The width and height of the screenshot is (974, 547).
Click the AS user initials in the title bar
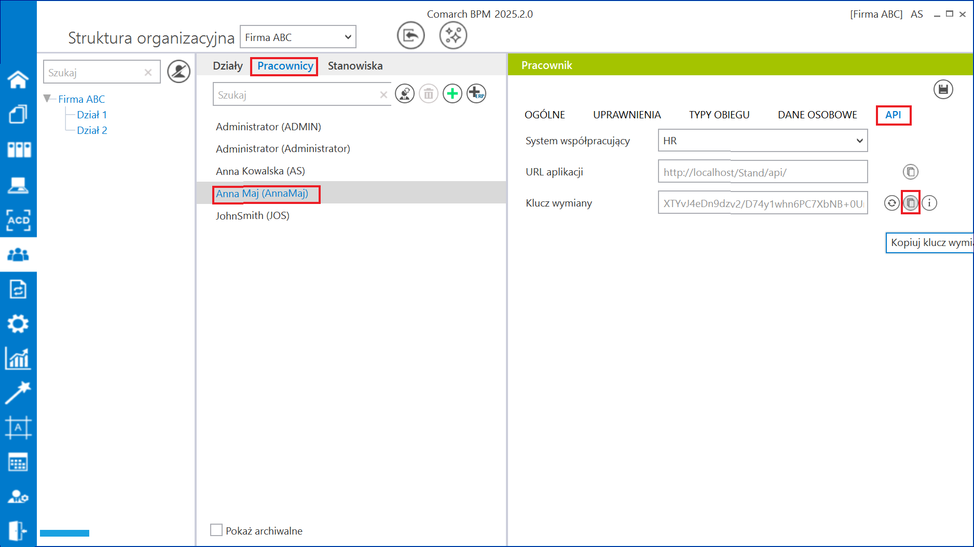(917, 14)
